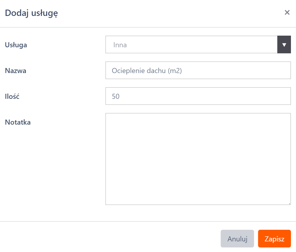Focus the Ilość quantity field
The height and width of the screenshot is (252, 296).
click(198, 96)
